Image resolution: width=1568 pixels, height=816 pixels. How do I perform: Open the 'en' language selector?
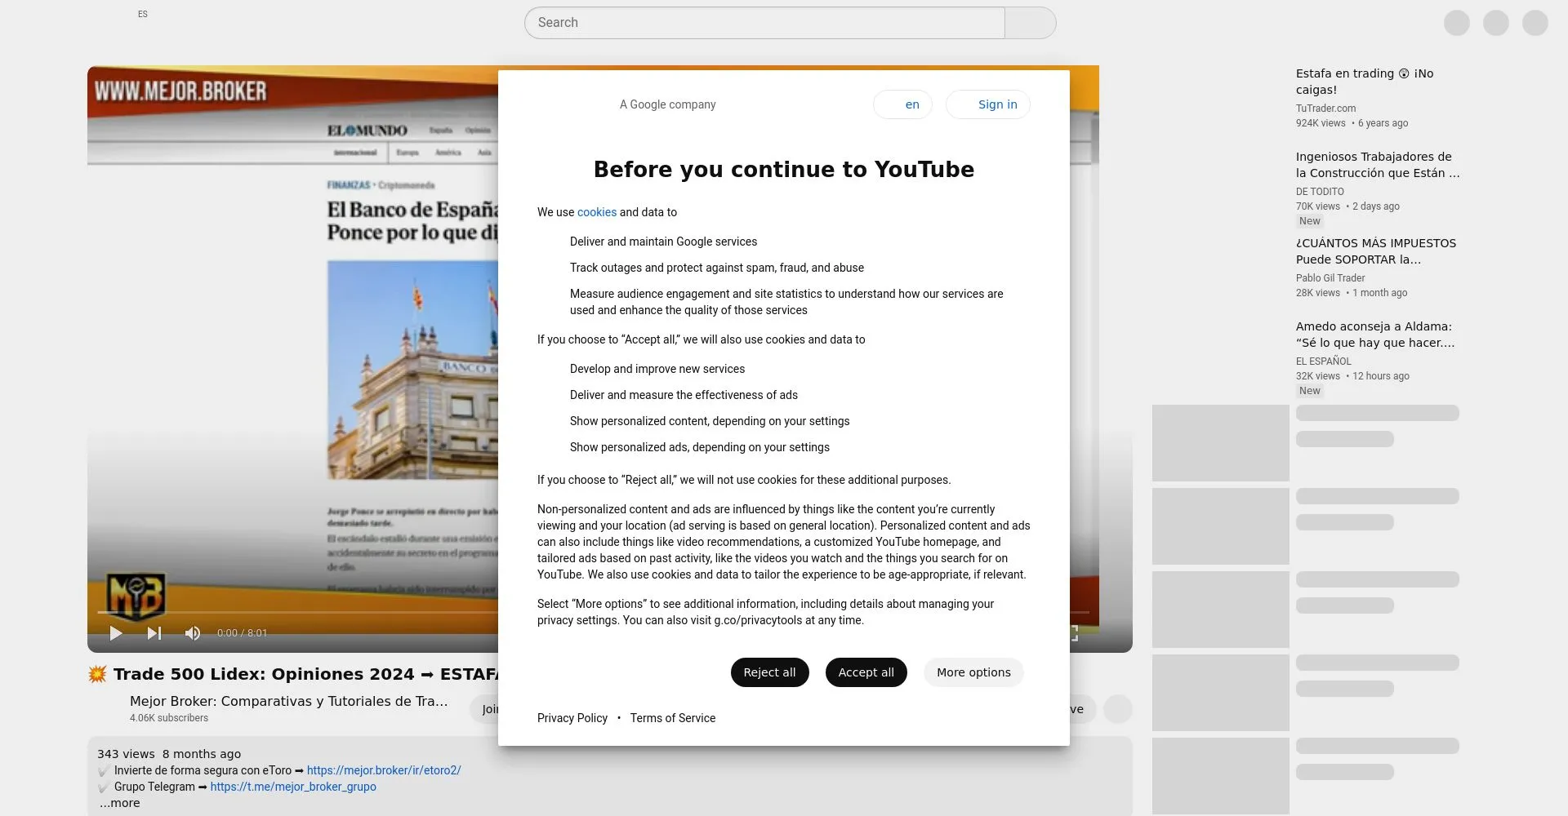902,104
